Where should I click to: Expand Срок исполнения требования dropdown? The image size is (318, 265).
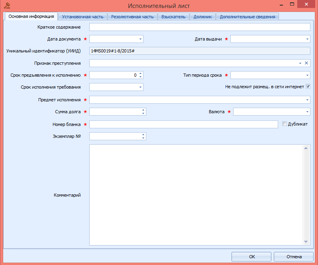tap(140, 87)
